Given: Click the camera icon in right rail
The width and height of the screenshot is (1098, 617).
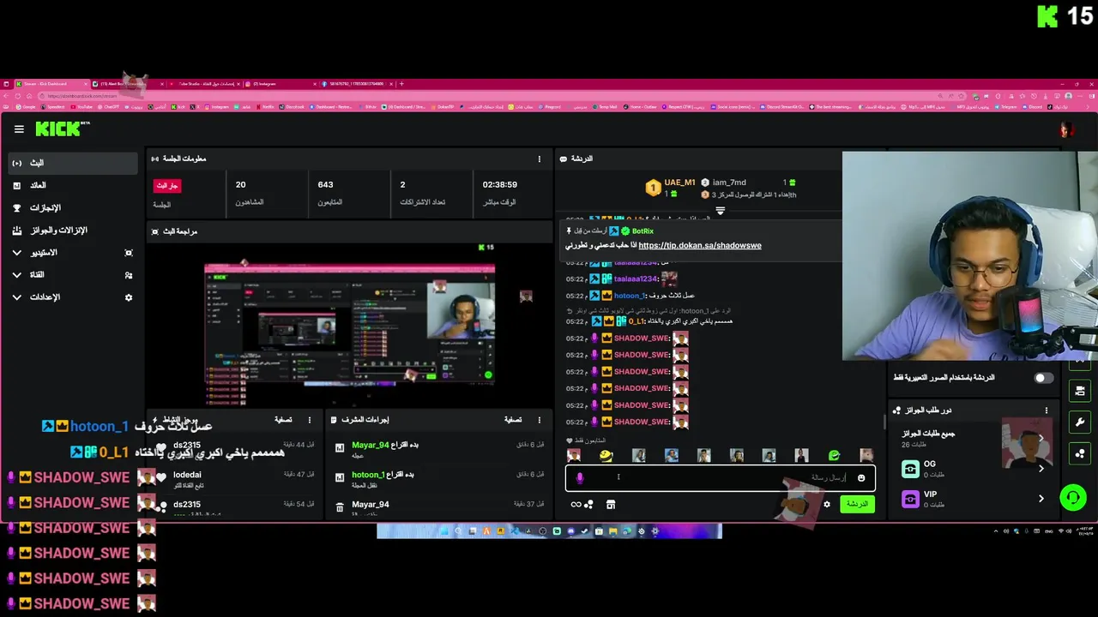Looking at the screenshot, I should click(x=1080, y=391).
